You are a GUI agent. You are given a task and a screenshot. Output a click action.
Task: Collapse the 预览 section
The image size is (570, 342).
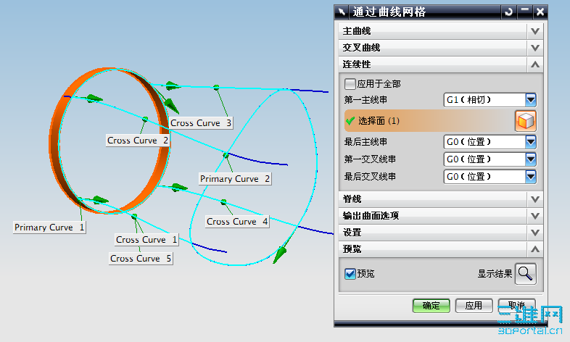click(441, 249)
